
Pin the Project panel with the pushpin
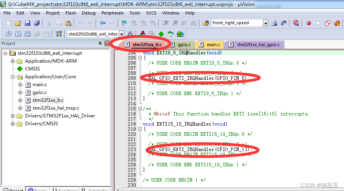100,43
